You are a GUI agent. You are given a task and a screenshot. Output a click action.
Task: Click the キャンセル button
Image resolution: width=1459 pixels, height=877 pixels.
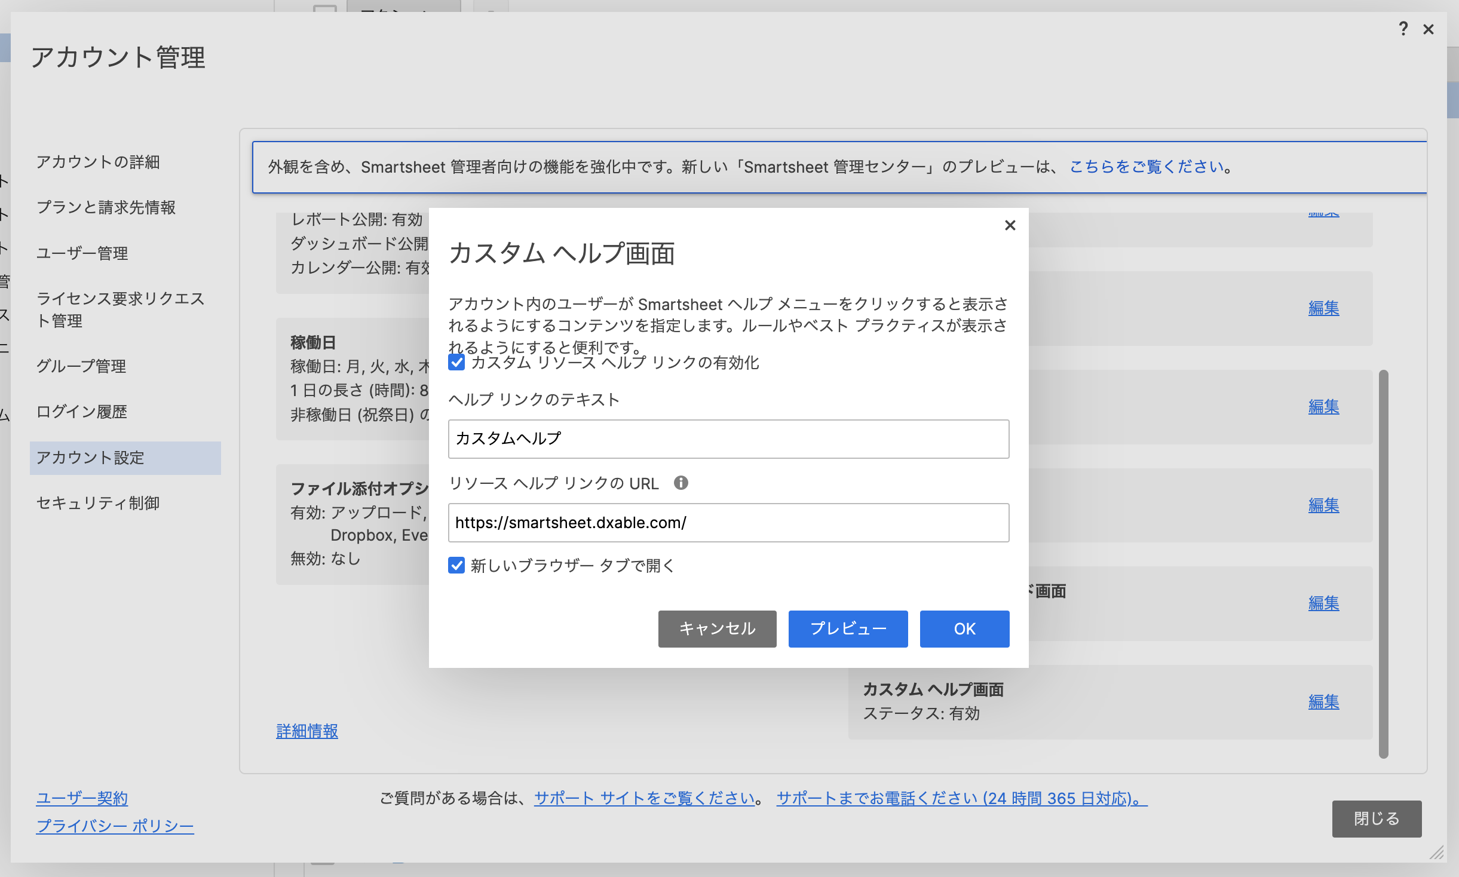(x=717, y=628)
